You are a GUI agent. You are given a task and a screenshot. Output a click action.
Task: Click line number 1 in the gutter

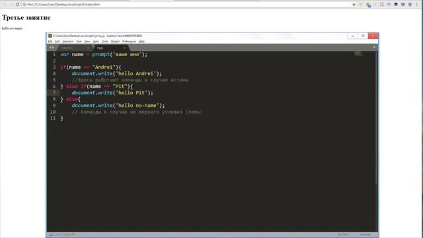click(54, 54)
